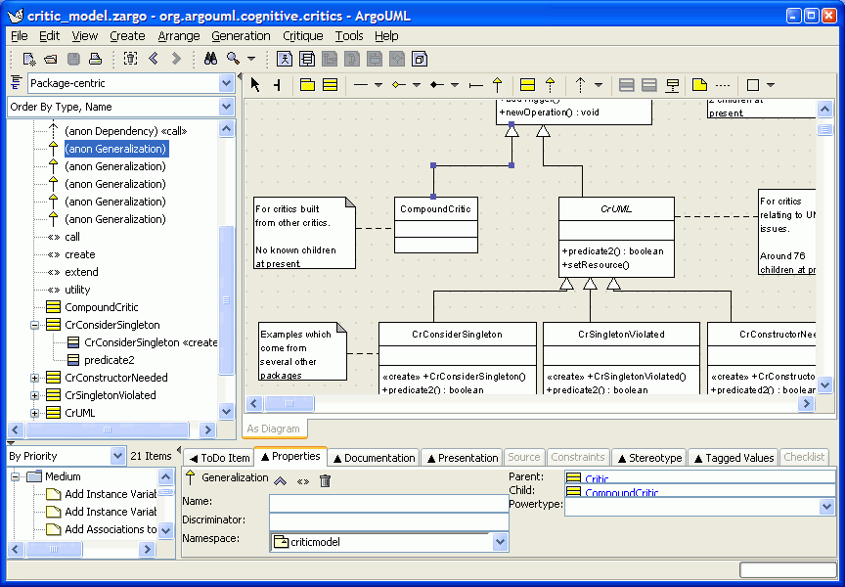Select the Realization dashed arrow tool

point(551,85)
